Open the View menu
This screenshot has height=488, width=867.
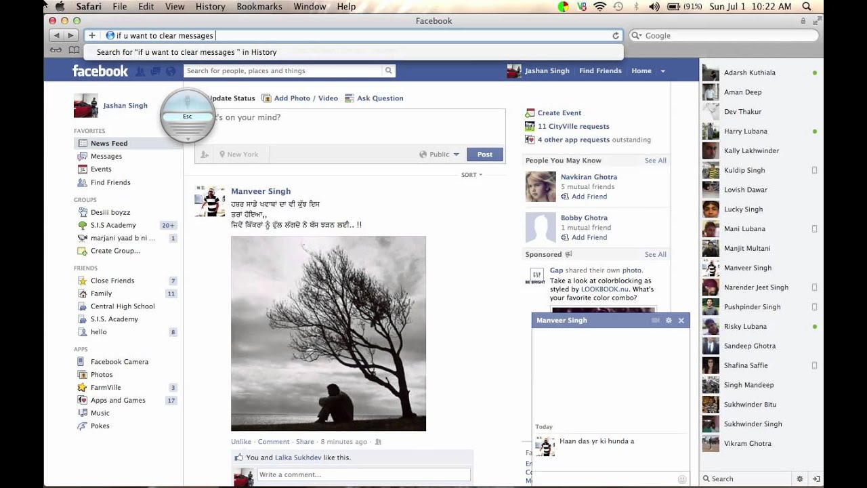[x=175, y=6]
